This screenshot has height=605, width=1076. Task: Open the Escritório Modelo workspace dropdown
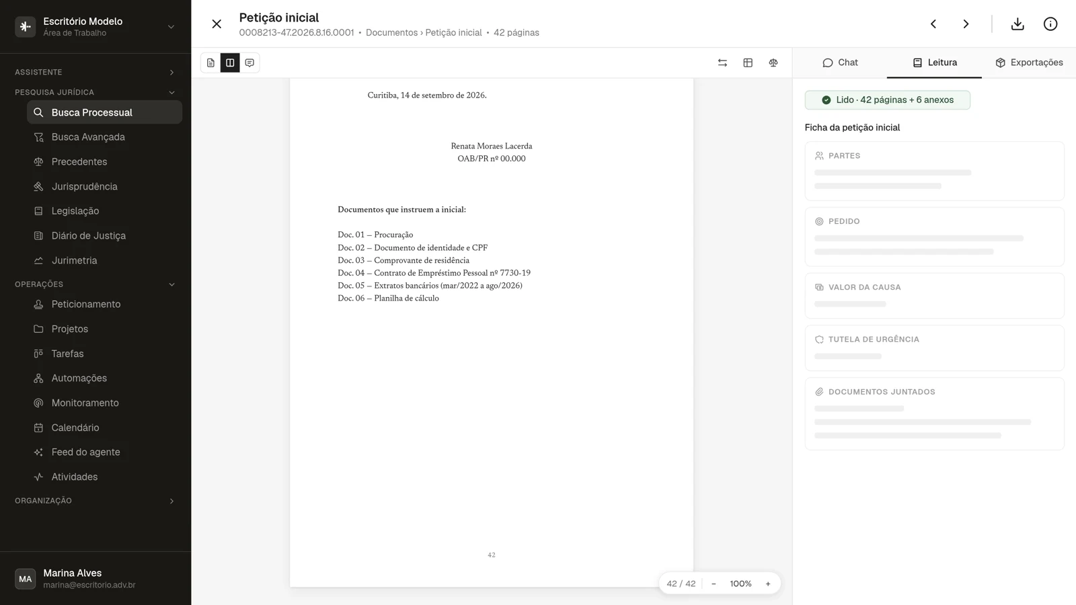pyautogui.click(x=95, y=26)
